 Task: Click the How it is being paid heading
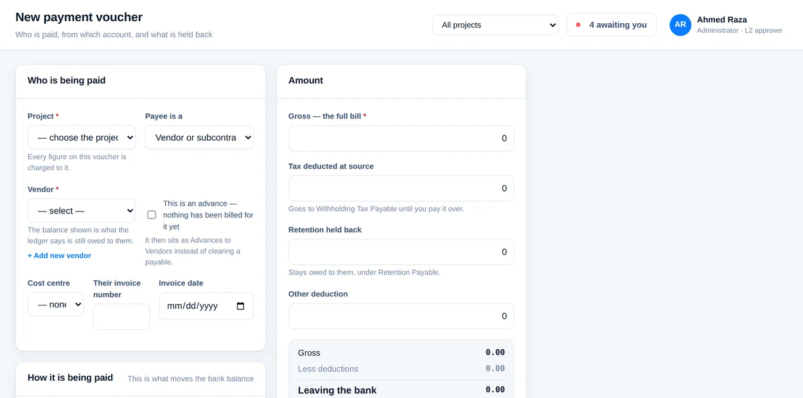pyautogui.click(x=70, y=377)
